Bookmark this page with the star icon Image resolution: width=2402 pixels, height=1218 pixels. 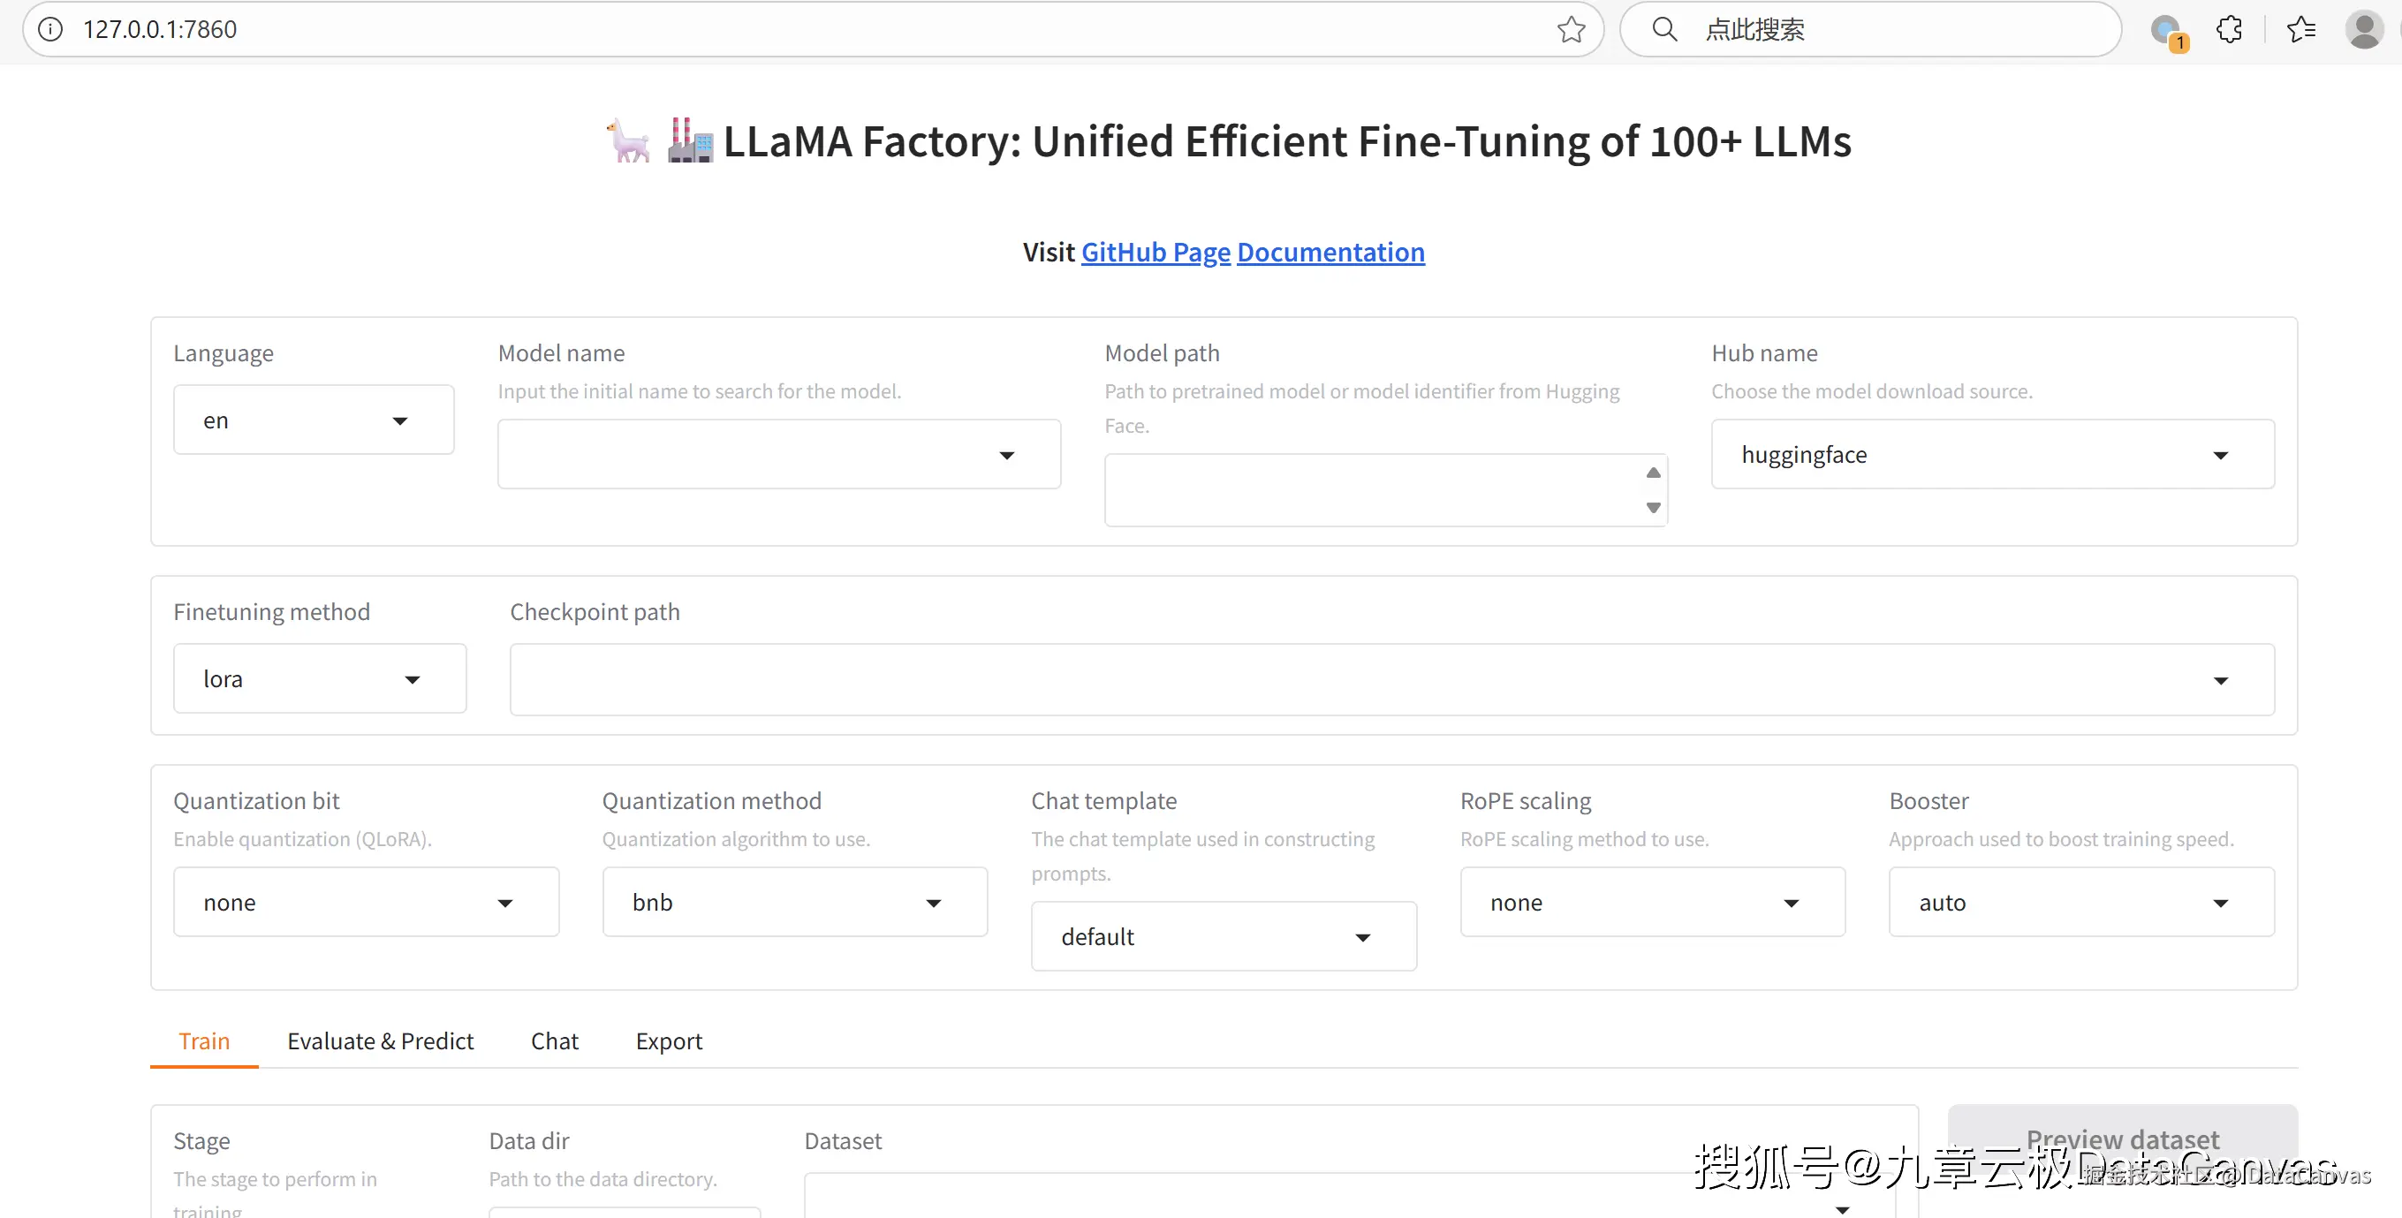coord(1572,29)
